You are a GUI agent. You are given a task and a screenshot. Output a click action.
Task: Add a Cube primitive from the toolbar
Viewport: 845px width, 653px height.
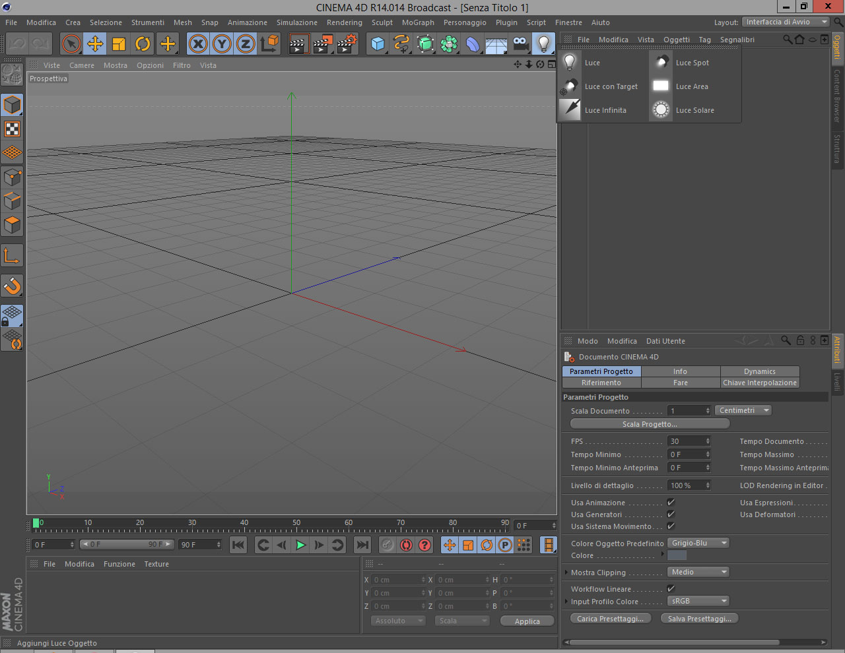point(378,44)
